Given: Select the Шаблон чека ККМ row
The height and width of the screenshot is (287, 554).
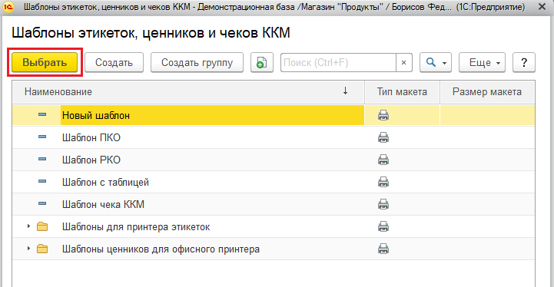Looking at the screenshot, I should (x=274, y=204).
